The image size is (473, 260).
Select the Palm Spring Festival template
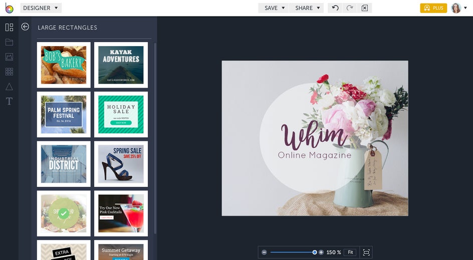click(x=64, y=115)
